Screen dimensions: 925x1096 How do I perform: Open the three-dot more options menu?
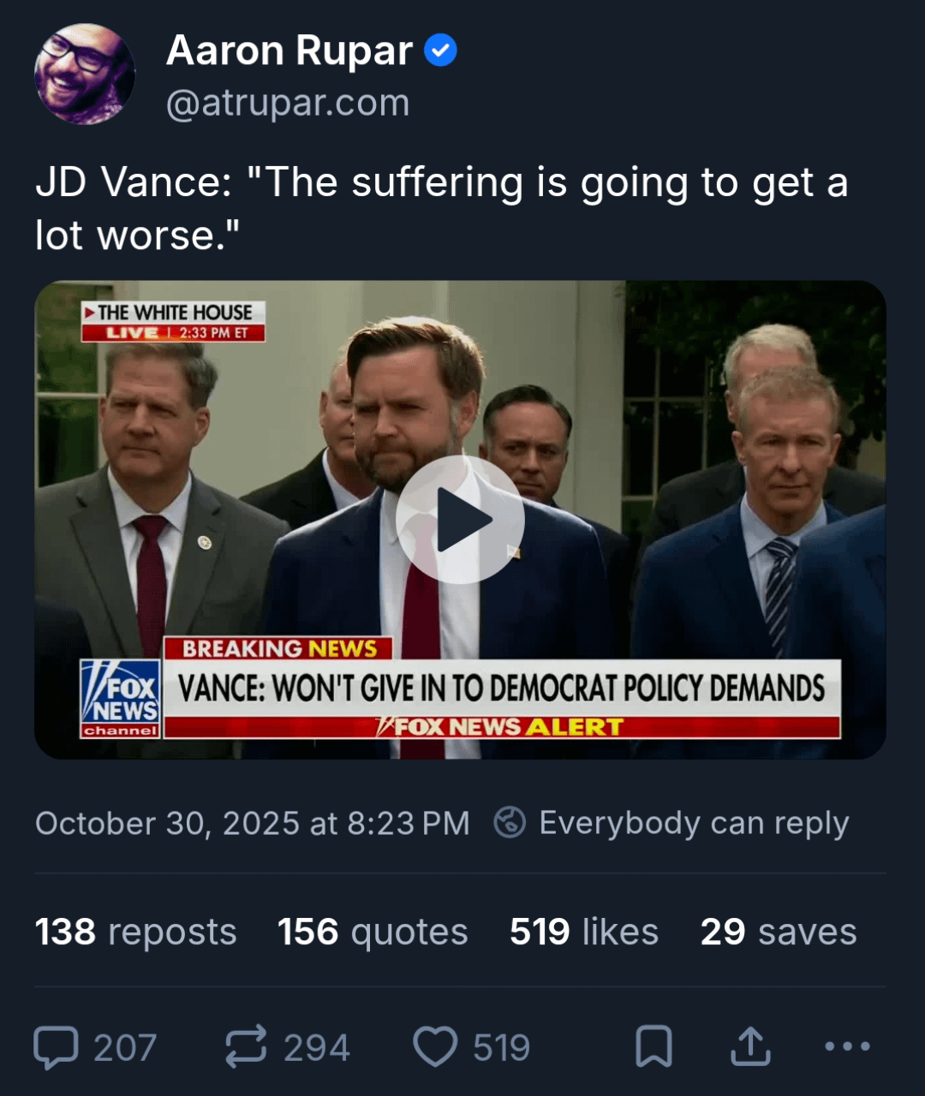[847, 1046]
